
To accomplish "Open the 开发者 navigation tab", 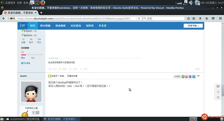I will 103,26.
